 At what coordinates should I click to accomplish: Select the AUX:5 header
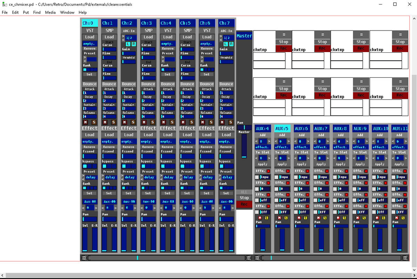pyautogui.click(x=282, y=129)
